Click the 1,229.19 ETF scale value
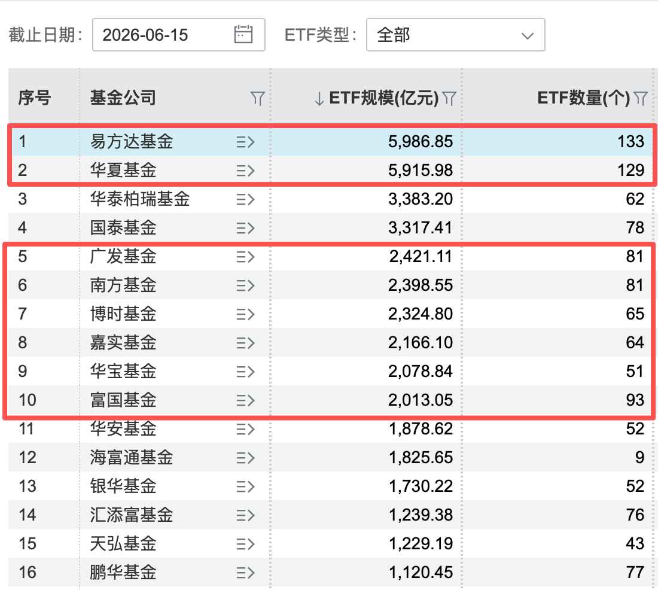 pos(421,544)
